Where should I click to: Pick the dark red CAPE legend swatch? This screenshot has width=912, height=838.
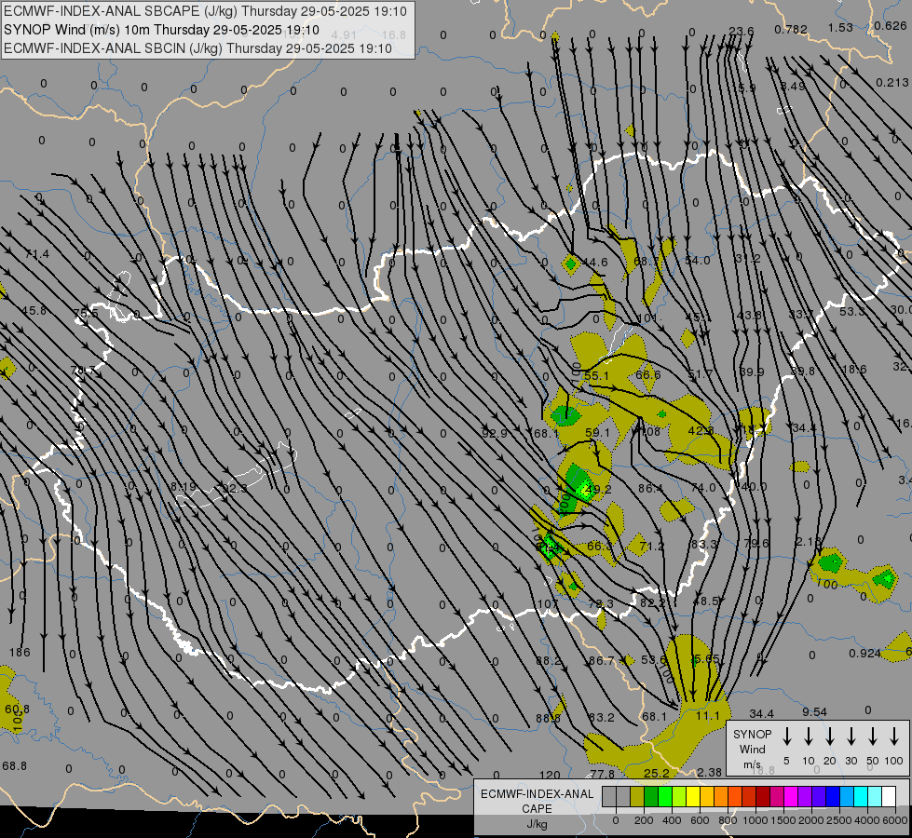pyautogui.click(x=763, y=797)
